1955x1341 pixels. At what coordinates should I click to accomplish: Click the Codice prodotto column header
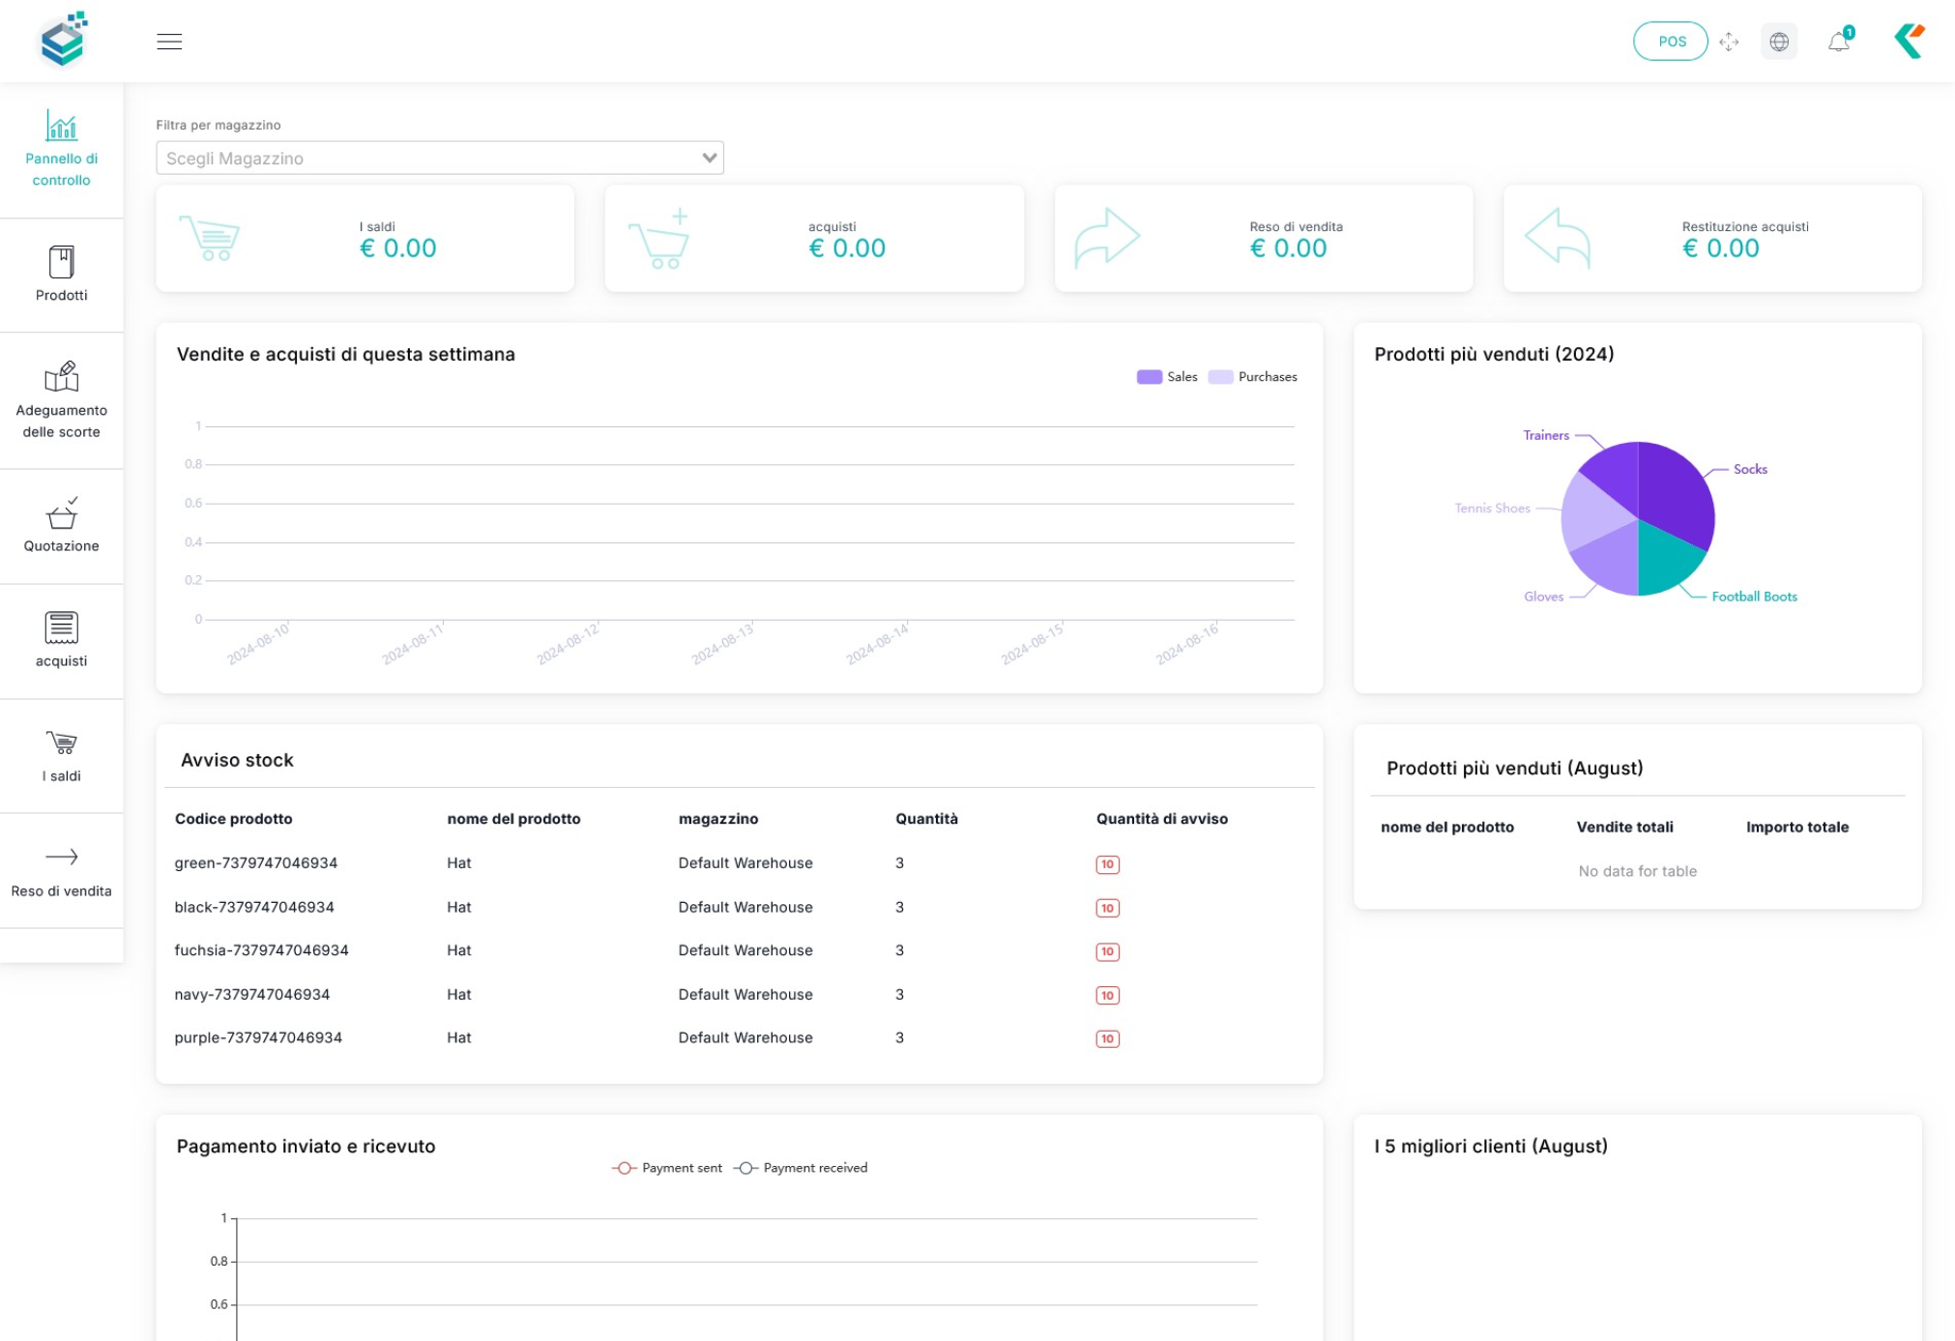pos(234,819)
